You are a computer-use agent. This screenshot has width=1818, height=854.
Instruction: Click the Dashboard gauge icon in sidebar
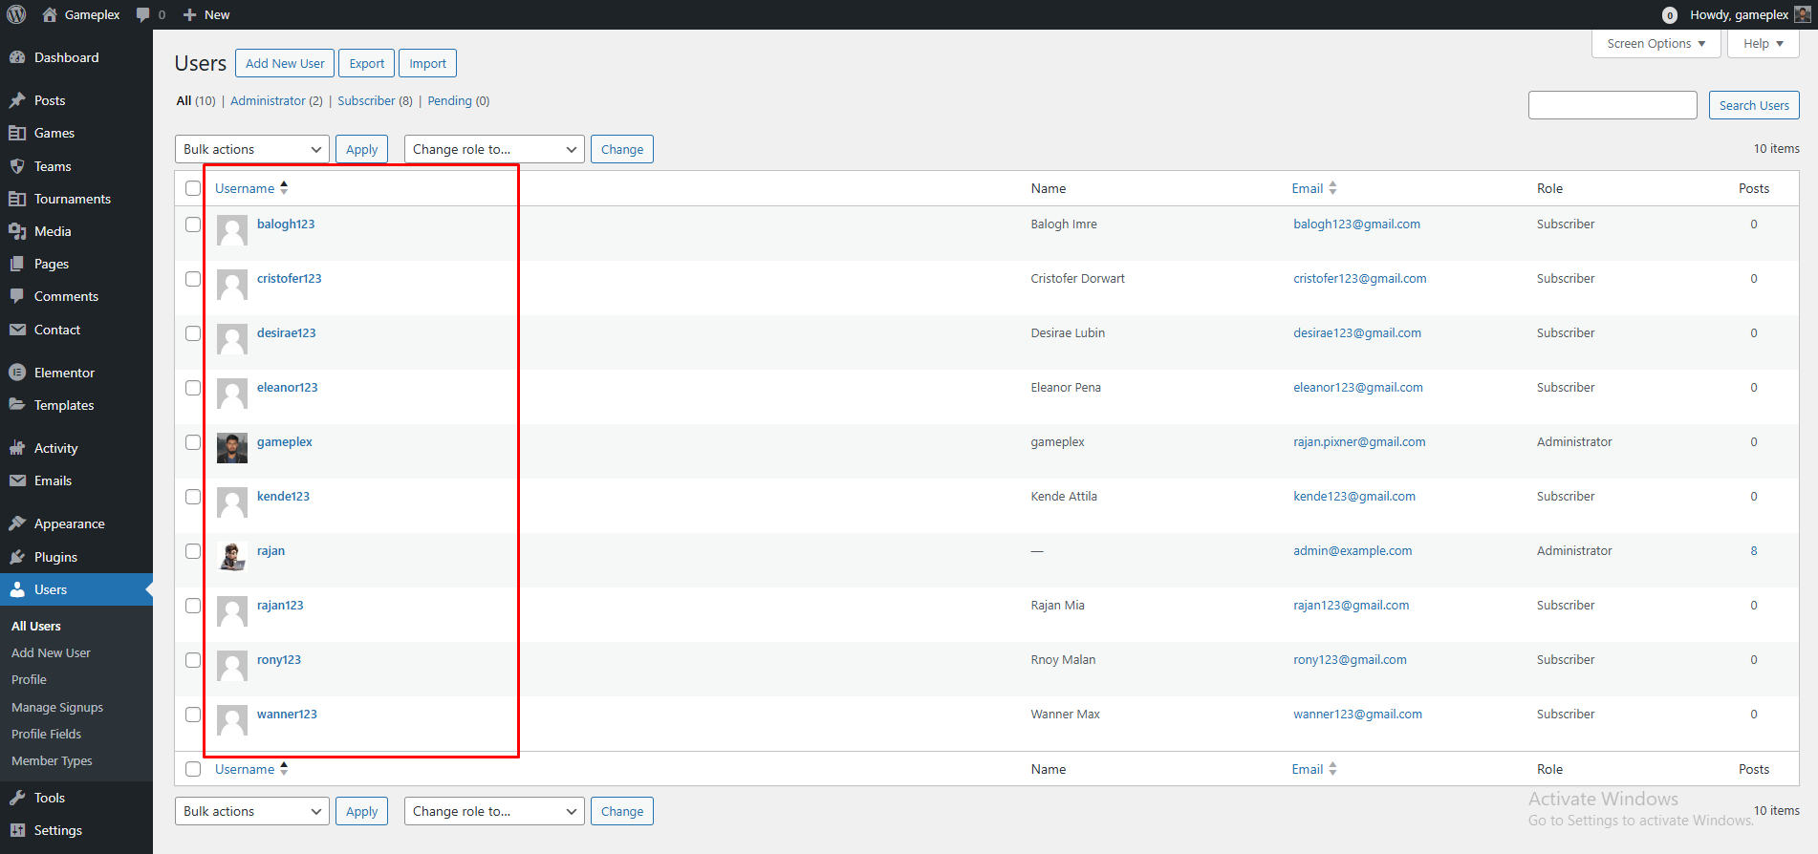[17, 57]
